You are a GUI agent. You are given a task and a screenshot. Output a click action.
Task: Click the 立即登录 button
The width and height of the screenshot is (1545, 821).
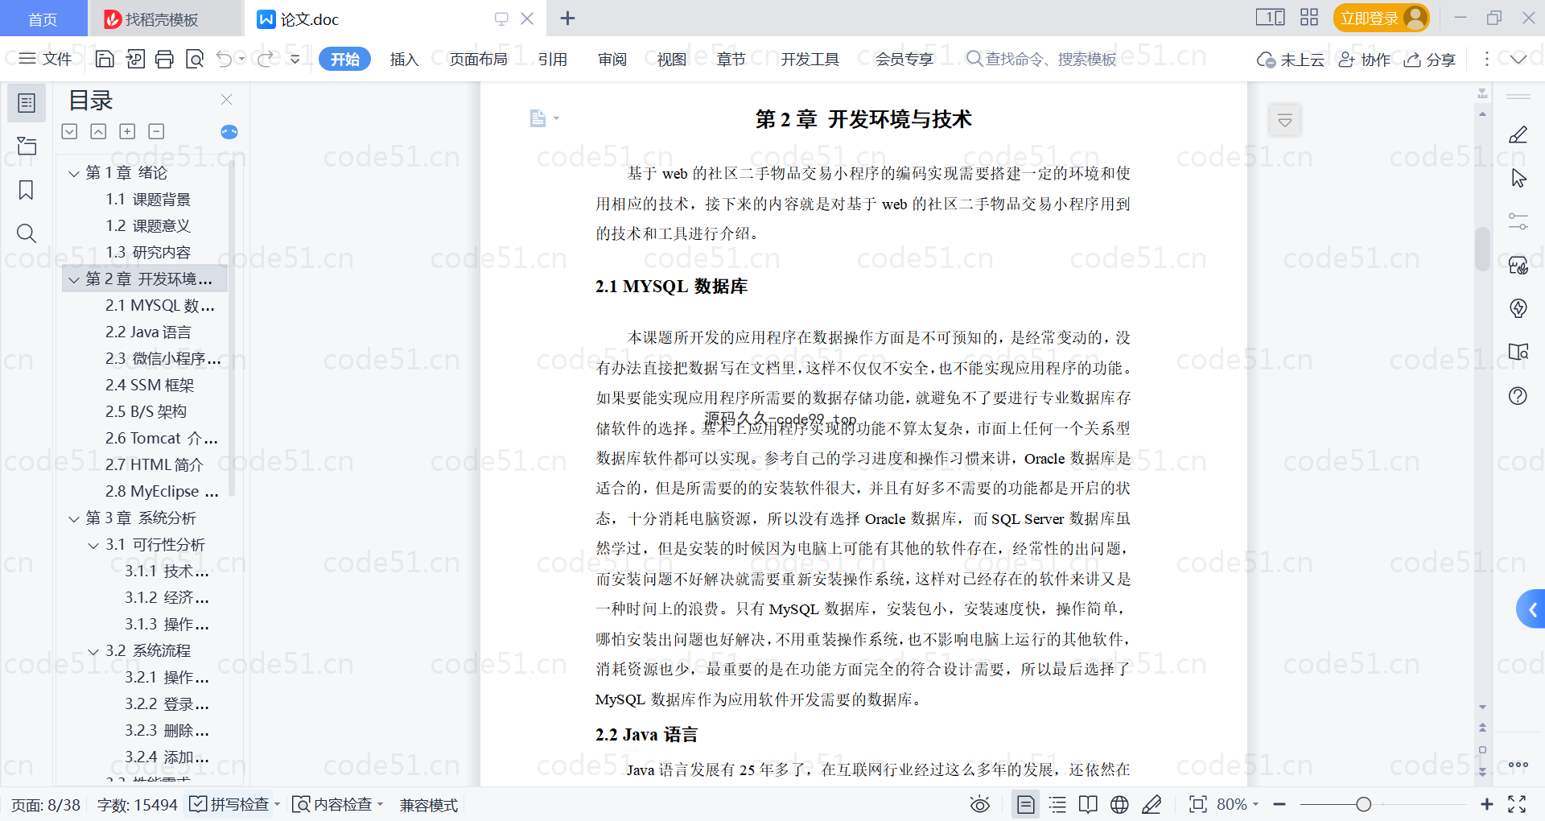tap(1381, 18)
